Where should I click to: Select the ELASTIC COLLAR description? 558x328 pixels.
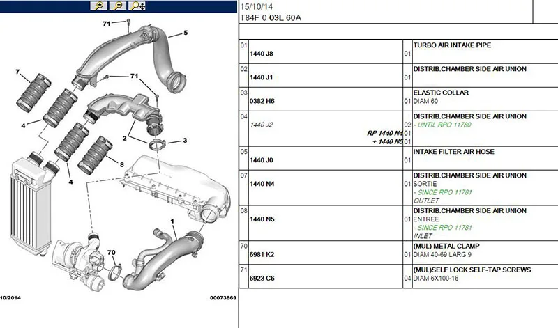(x=441, y=93)
